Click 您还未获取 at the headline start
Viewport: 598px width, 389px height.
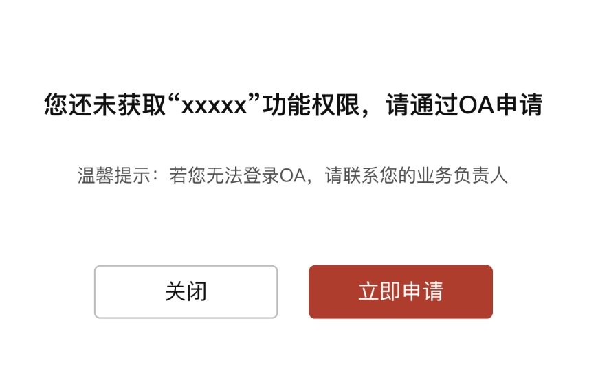pyautogui.click(x=105, y=104)
